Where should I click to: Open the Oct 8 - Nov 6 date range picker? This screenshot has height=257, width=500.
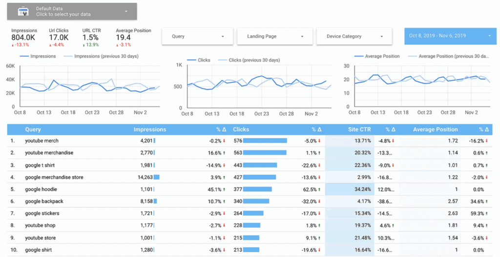[450, 36]
